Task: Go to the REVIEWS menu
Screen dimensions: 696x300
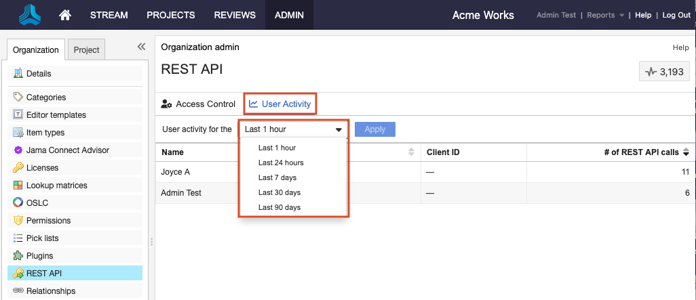Action: coord(235,15)
